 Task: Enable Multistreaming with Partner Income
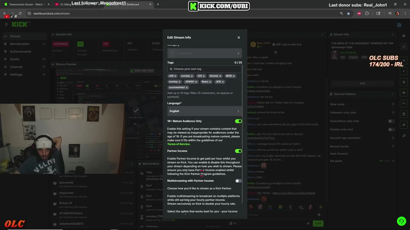click(x=238, y=181)
